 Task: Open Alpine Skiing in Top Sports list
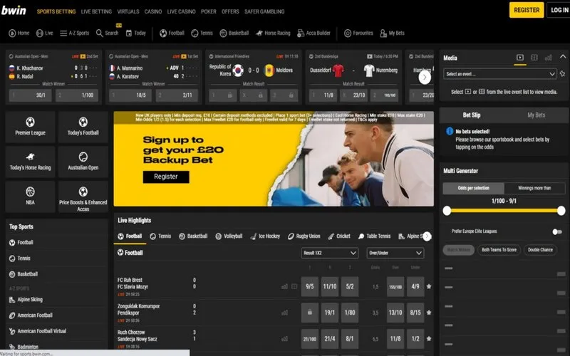[26, 299]
